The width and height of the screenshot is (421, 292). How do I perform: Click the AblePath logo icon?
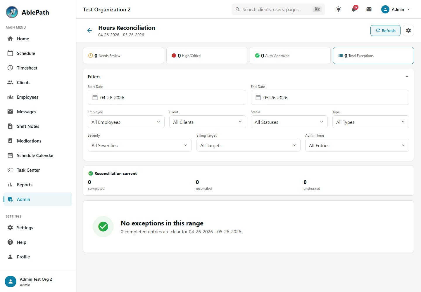coord(12,12)
